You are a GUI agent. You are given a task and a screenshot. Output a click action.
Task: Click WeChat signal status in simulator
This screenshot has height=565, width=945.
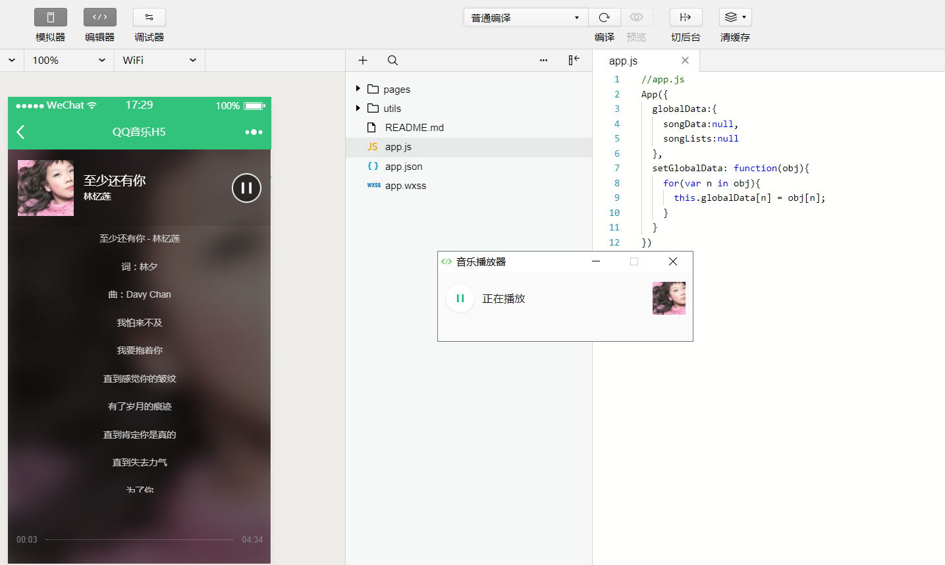click(x=57, y=105)
